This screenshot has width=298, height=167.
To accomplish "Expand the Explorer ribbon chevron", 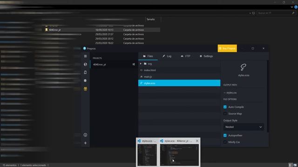I will pyautogui.click(x=292, y=7).
